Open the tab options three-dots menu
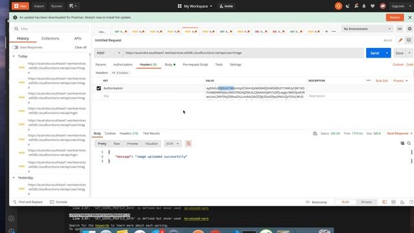 pos(334,32)
